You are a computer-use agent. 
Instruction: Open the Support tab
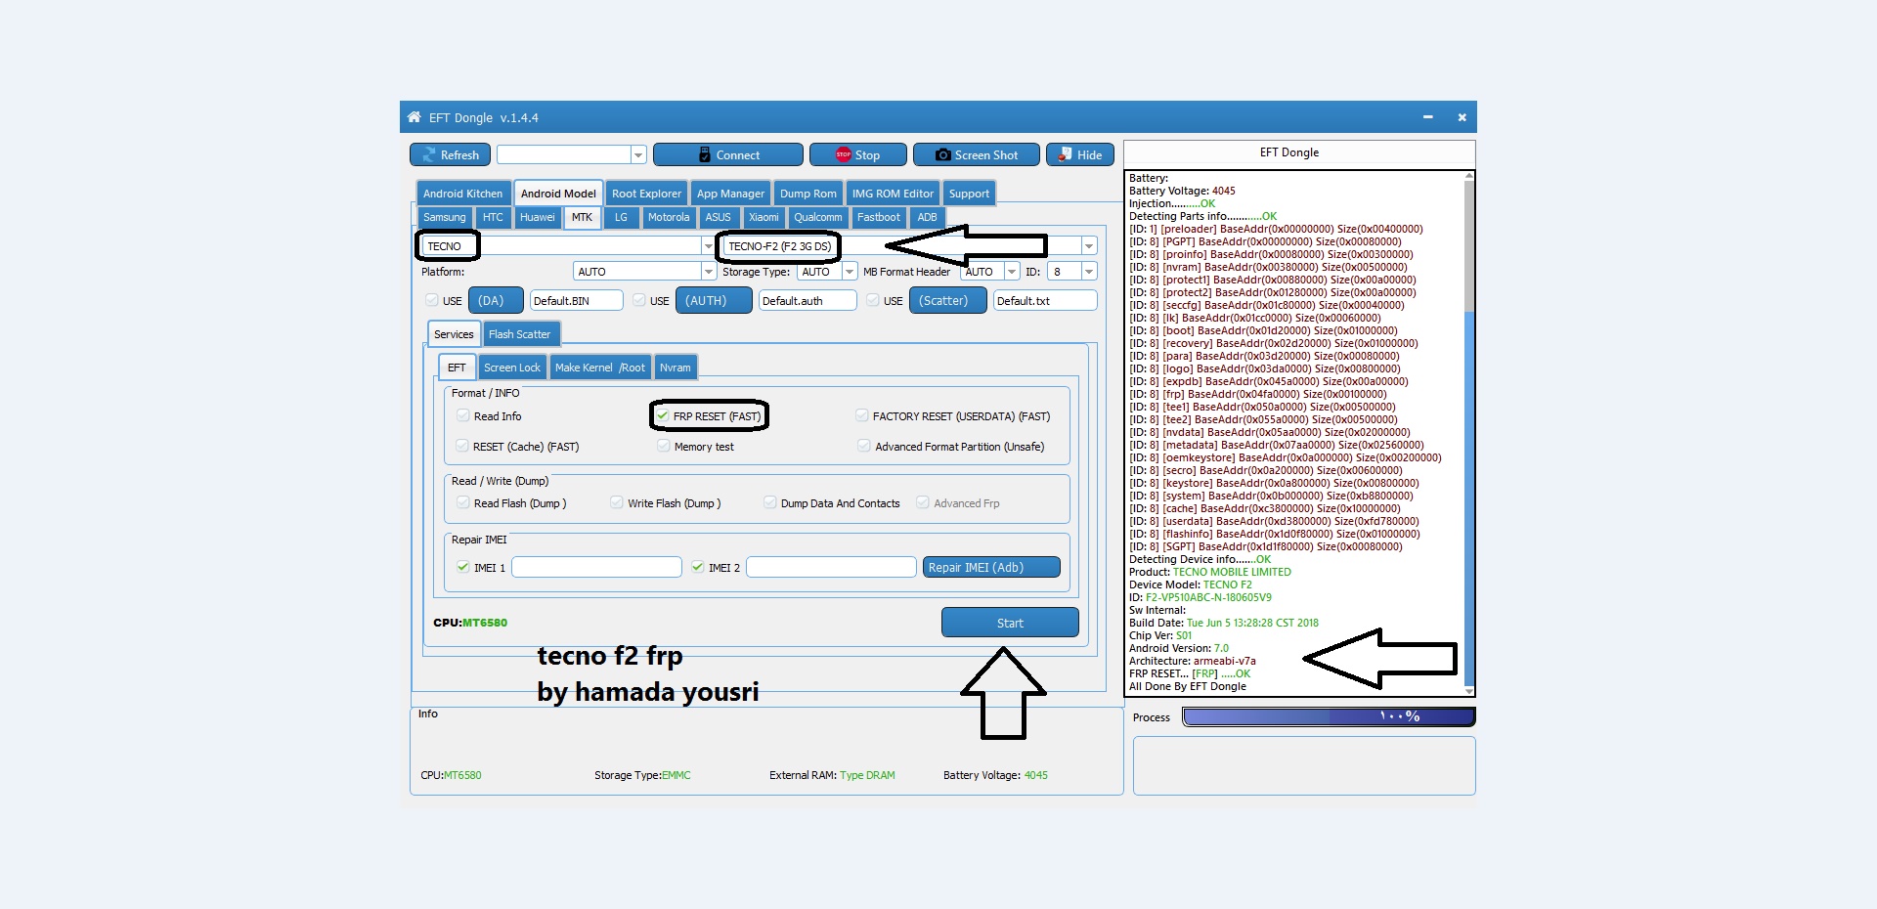coord(969,194)
